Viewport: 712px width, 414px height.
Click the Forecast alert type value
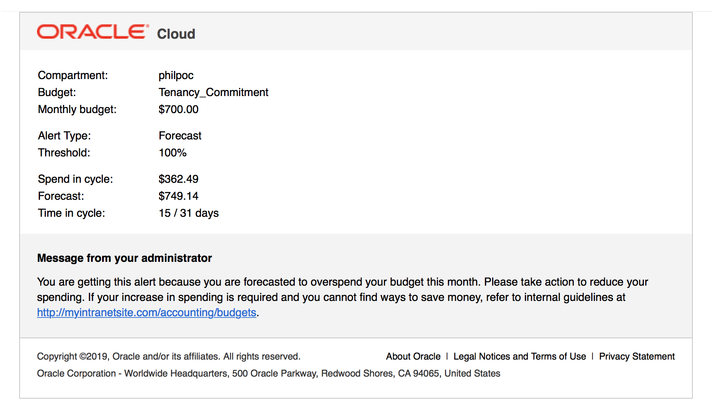point(180,136)
